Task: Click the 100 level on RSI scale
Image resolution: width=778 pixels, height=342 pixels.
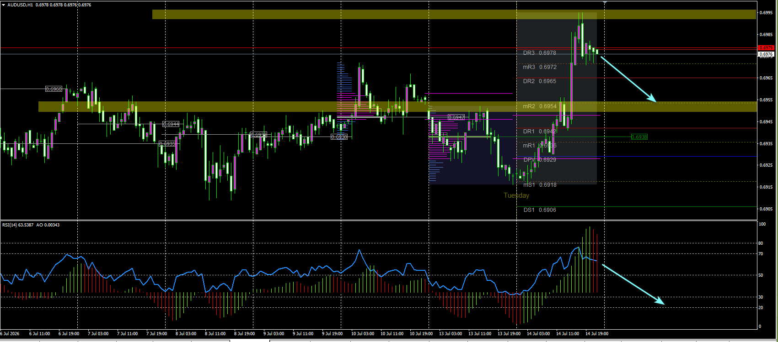Action: (762, 225)
